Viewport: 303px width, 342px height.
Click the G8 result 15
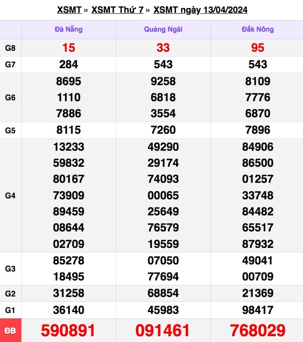[69, 48]
